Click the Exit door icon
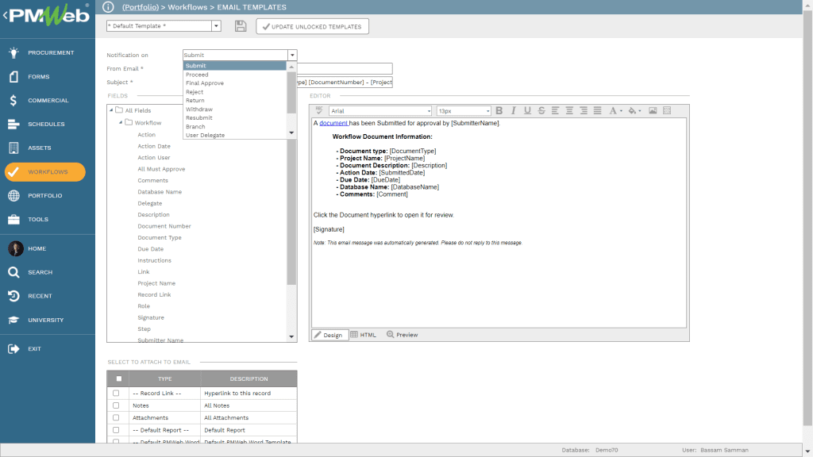This screenshot has width=813, height=457. (14, 349)
